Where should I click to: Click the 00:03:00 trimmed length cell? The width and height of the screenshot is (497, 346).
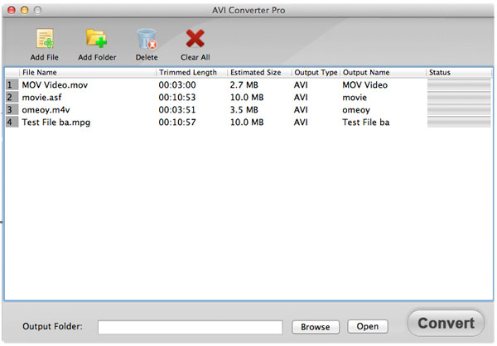tap(177, 85)
